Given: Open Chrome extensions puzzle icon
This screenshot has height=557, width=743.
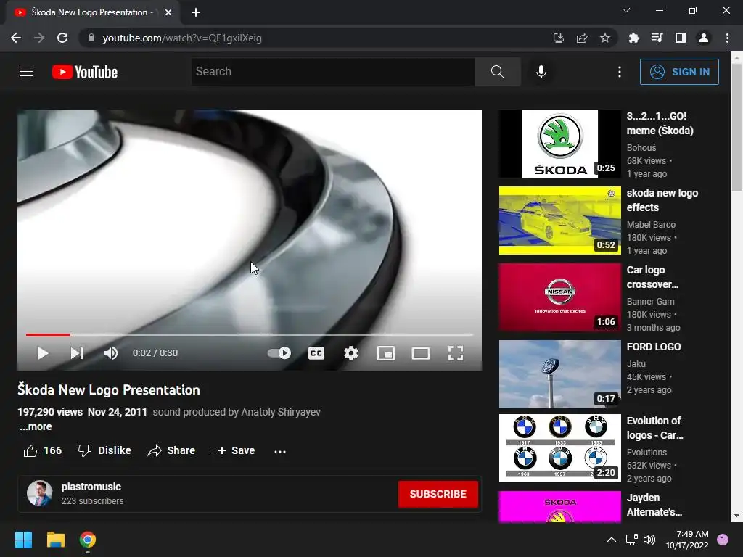Looking at the screenshot, I should [x=634, y=38].
